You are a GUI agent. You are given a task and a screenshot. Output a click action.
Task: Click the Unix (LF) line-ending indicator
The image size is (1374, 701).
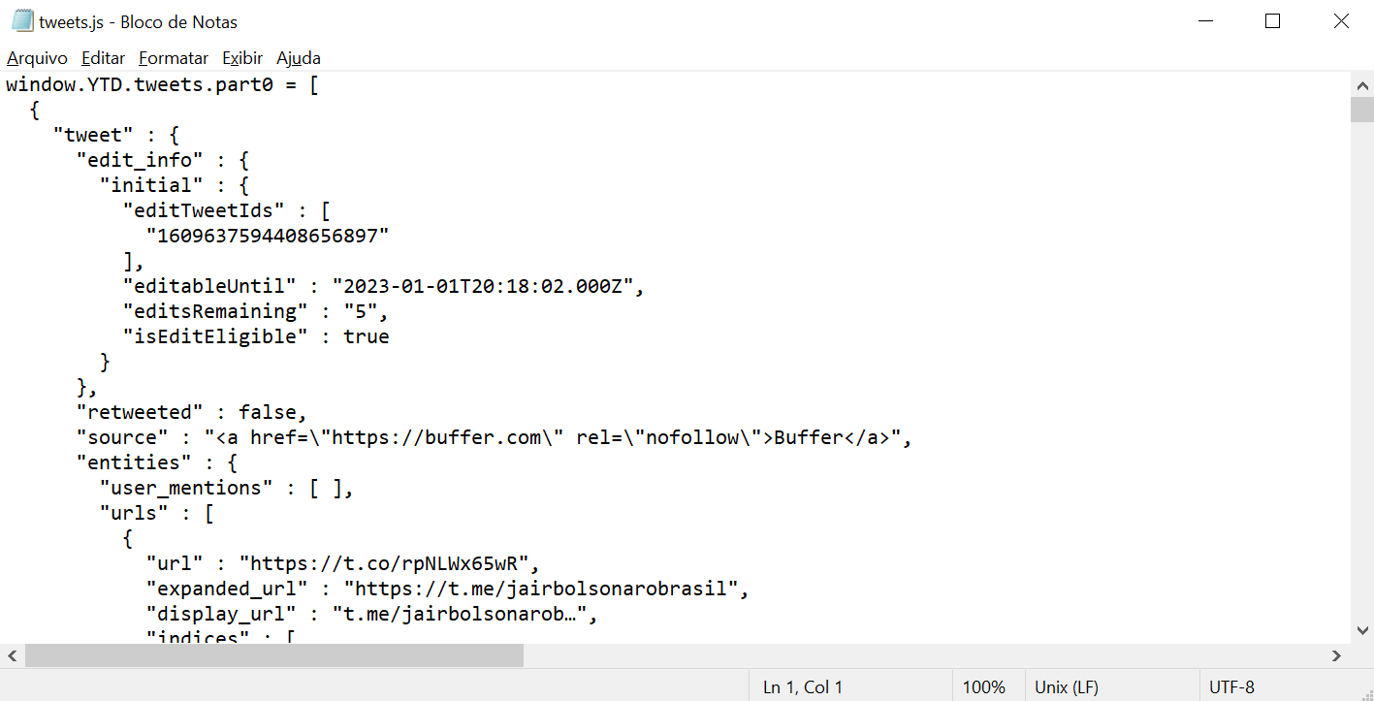click(x=1067, y=686)
